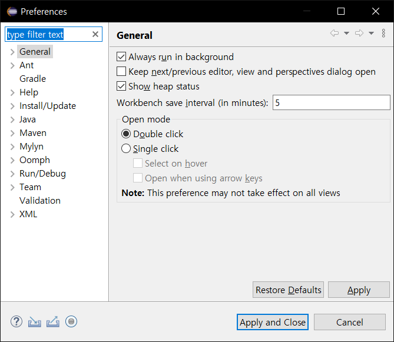Expand the Install/Update tree node
Viewport: 394px width, 342px height.
pyautogui.click(x=12, y=106)
